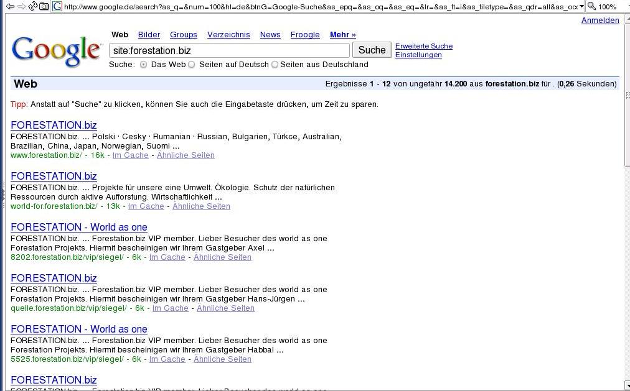This screenshot has height=391, width=630.
Task: Open 'Ähnliche Seiten' for the world-for.forestation.biz result
Action: [x=201, y=206]
